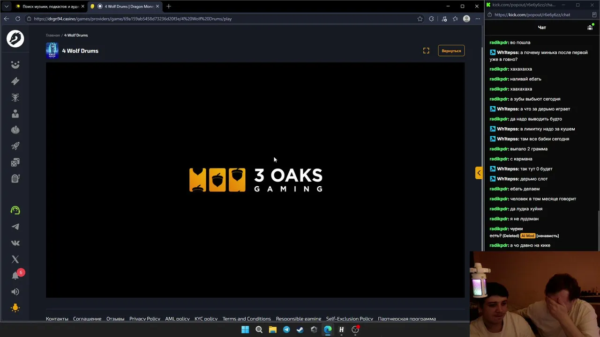The image size is (600, 337).
Task: Reload the casino page
Action: (18, 19)
